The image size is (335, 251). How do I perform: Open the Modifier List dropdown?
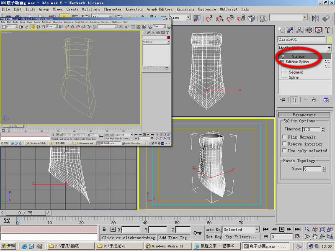(329, 48)
